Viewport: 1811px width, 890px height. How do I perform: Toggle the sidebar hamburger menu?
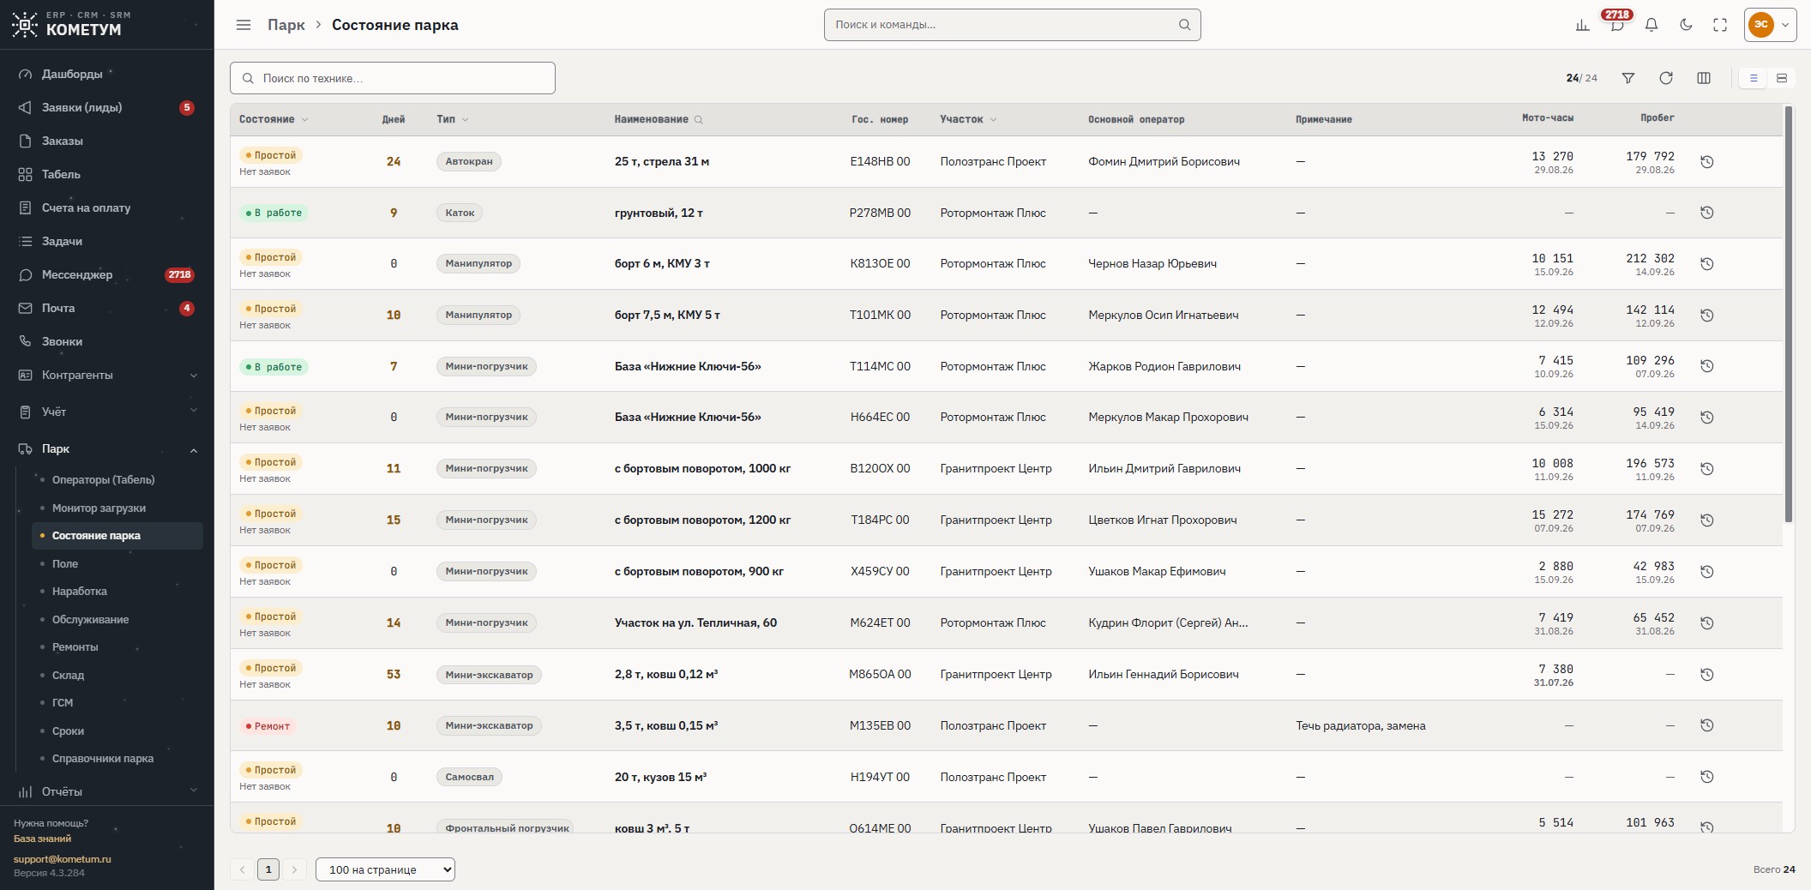coord(244,25)
